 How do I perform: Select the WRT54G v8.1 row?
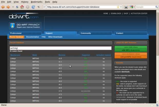(61, 101)
